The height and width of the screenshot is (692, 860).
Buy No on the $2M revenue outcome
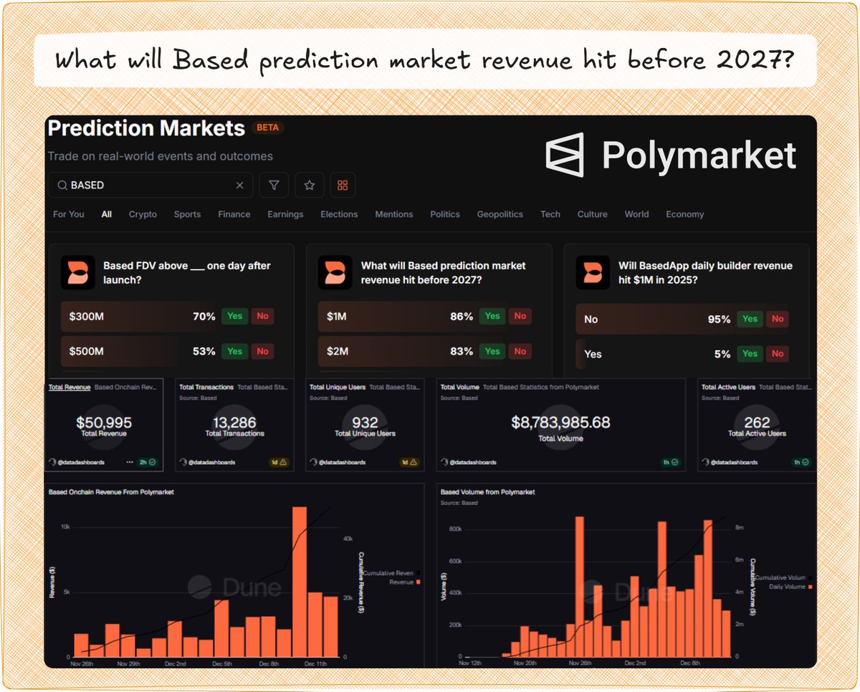coord(520,351)
